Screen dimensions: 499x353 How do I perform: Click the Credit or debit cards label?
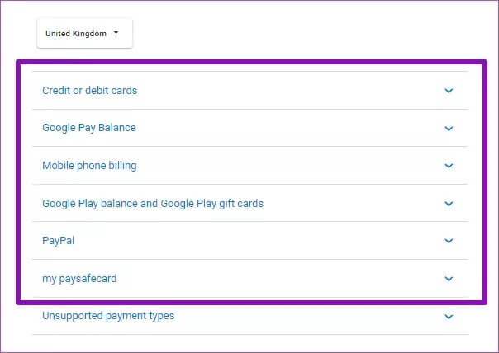tap(89, 91)
